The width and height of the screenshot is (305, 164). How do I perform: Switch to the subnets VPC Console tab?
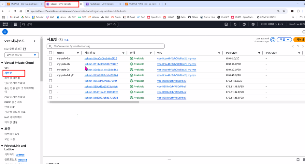point(62,4)
